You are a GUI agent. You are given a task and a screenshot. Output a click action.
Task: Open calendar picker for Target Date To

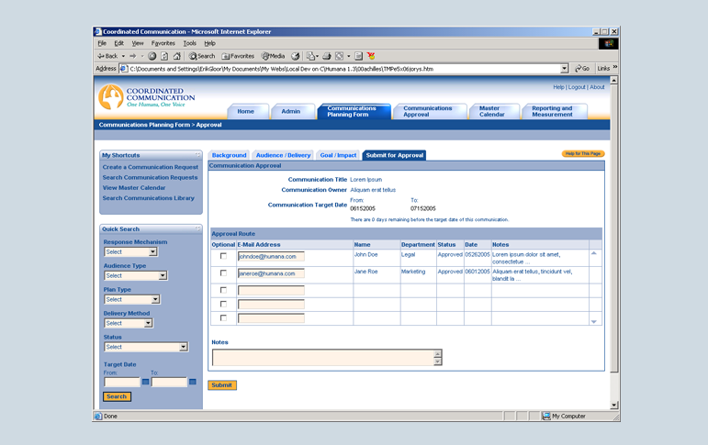[193, 382]
